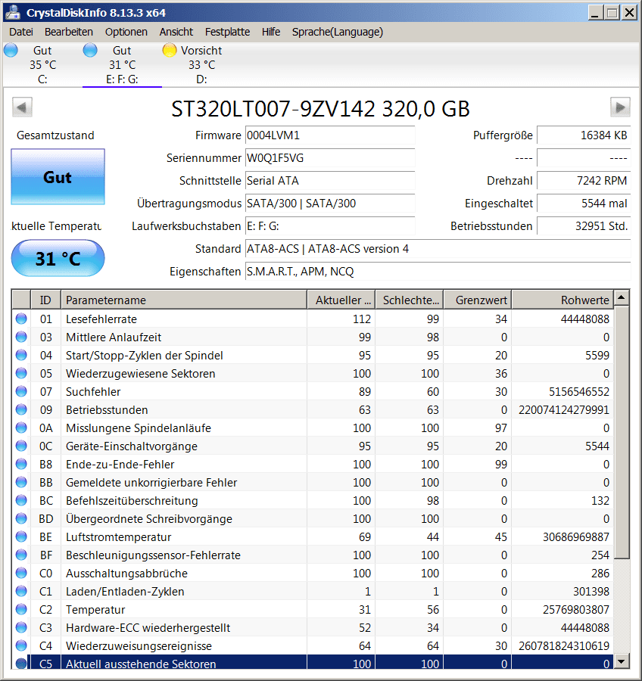Click status icon of Suchfehler row
Screen dimensions: 642x681
click(21, 391)
